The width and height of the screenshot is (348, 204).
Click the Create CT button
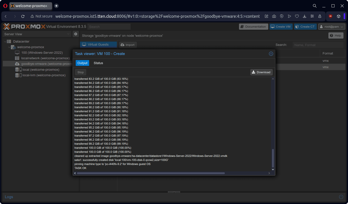(305, 27)
